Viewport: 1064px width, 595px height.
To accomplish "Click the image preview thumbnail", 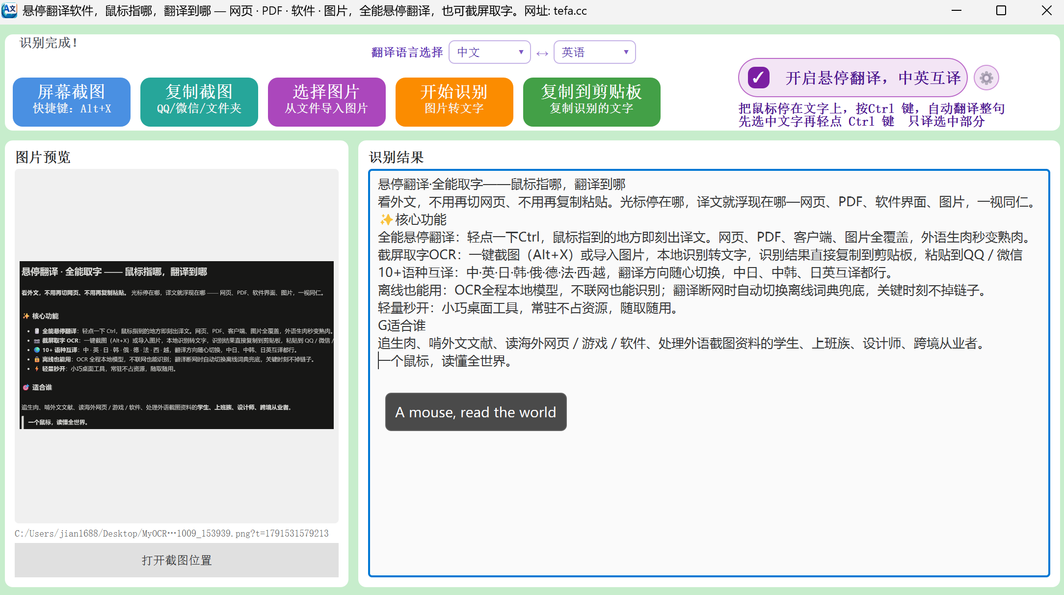I will pos(177,345).
